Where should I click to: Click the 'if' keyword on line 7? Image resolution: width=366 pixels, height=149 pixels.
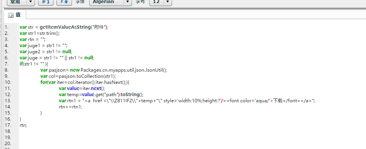pyautogui.click(x=21, y=64)
